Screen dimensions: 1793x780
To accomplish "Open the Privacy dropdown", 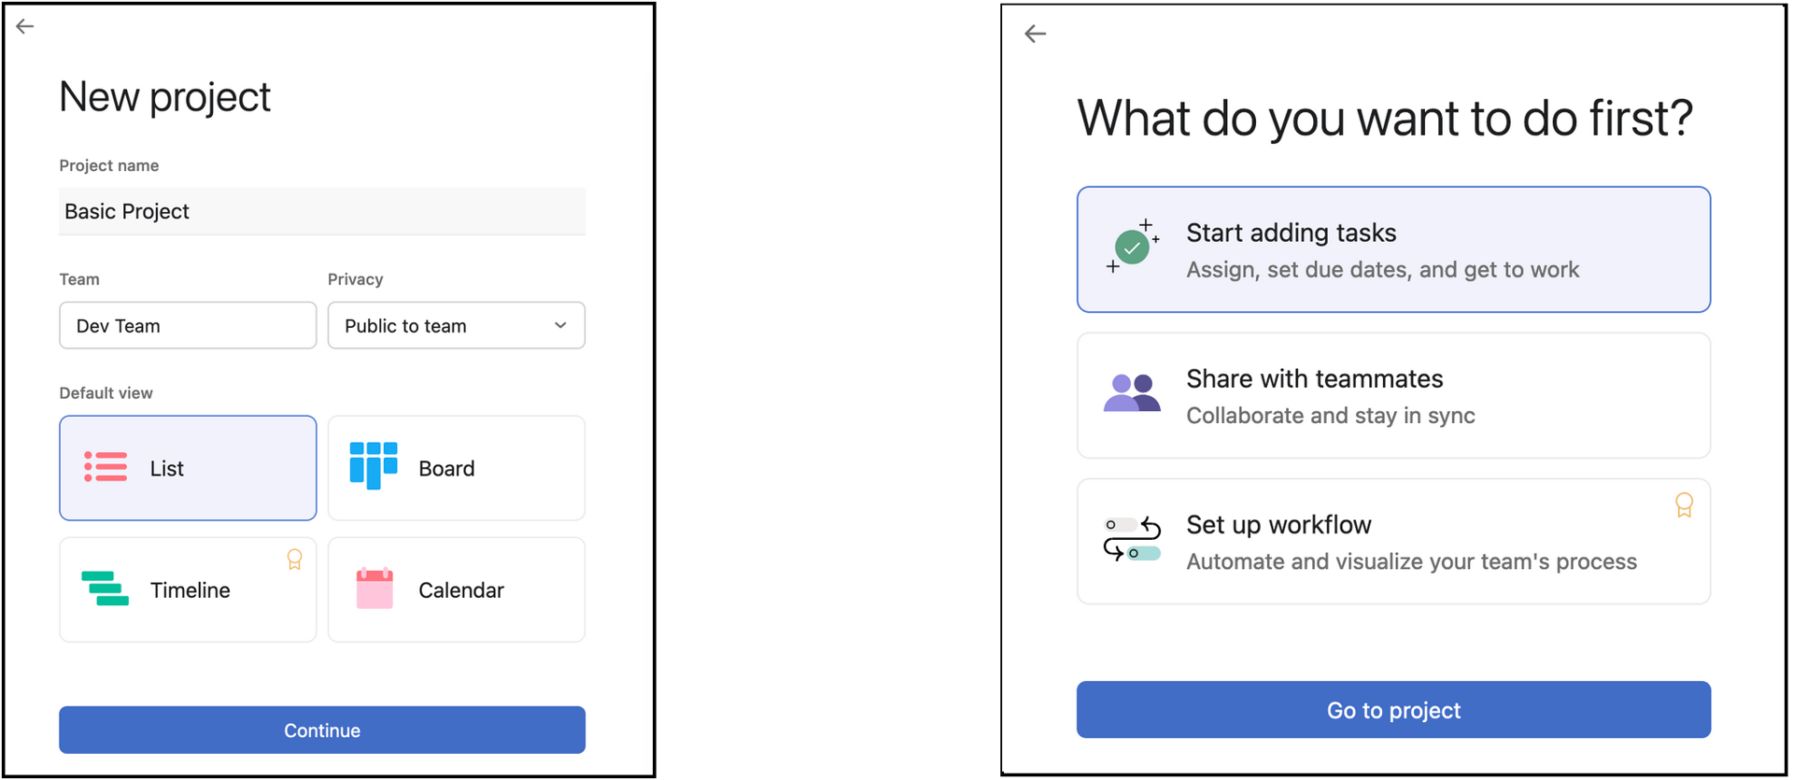I will (x=456, y=325).
